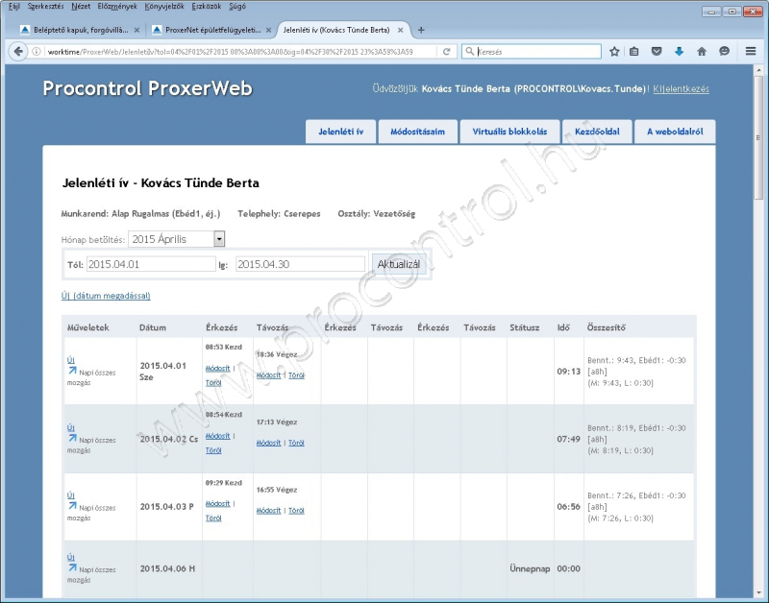Click Töröl under 08:54 Kezd arrival

[x=213, y=450]
